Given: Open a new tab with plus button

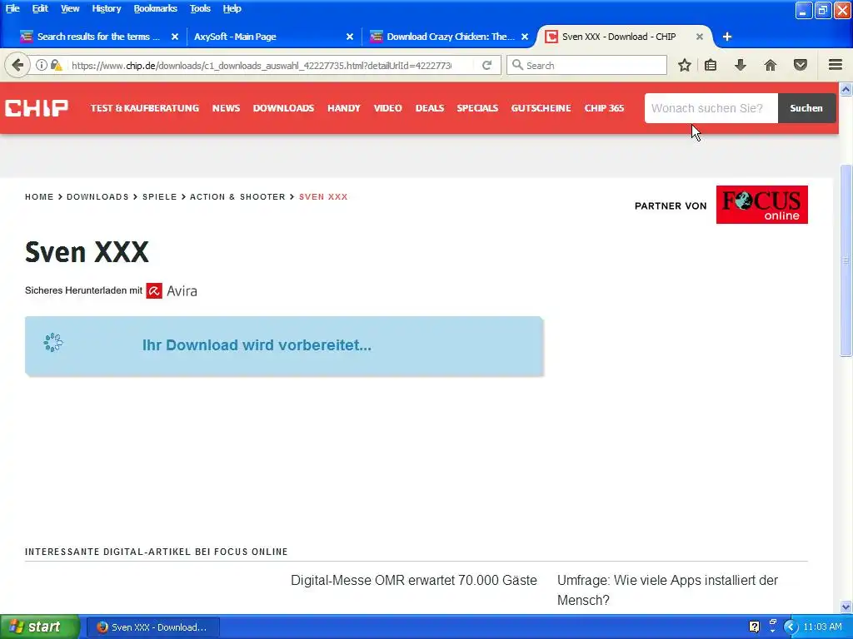Looking at the screenshot, I should pos(726,37).
